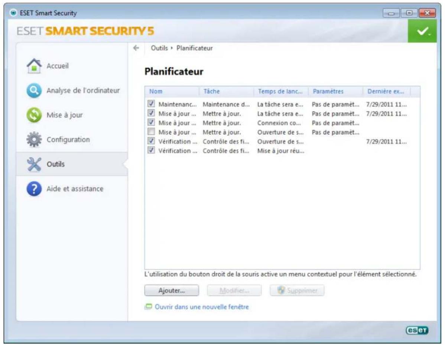Sort tasks by the Tâche column header
Screen dimensions: 445x345
coord(227,91)
